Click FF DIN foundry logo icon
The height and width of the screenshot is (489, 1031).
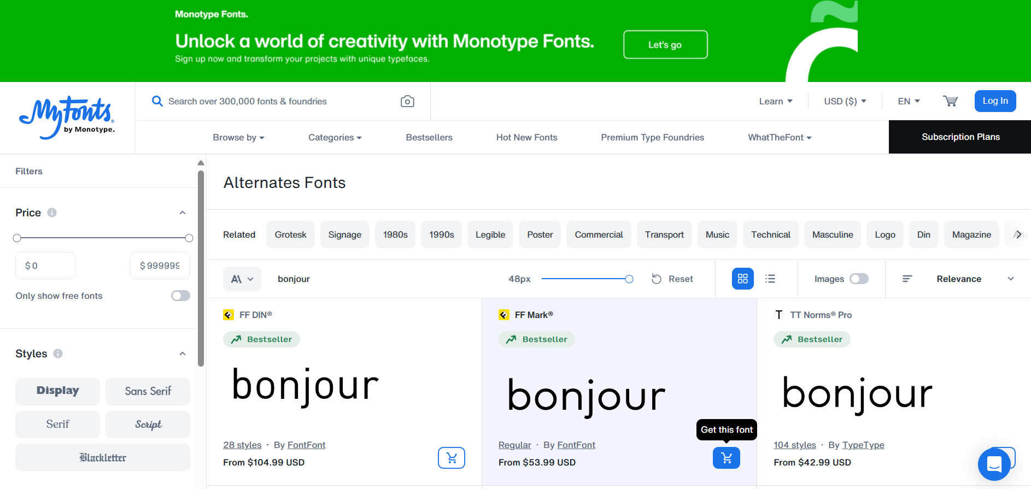[x=229, y=315]
